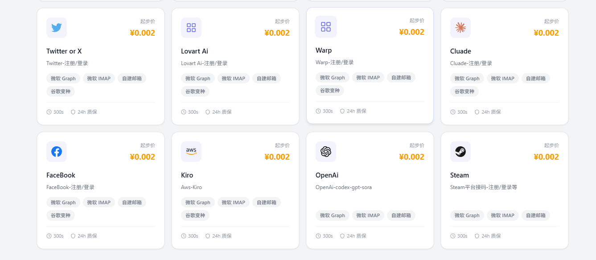Click the Lovart Ai grid icon

191,28
